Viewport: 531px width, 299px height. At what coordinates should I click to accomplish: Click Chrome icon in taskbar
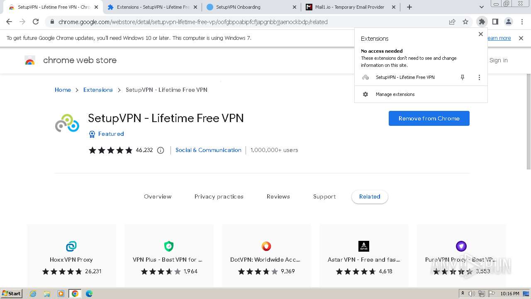point(75,294)
